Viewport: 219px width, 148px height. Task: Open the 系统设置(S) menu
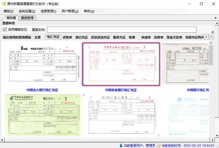click(27, 11)
